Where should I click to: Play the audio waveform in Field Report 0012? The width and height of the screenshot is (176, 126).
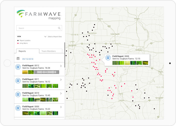coord(46,72)
